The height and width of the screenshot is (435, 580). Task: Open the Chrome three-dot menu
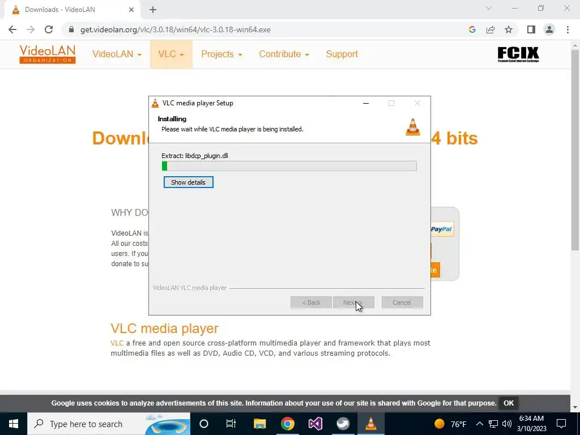click(x=568, y=29)
